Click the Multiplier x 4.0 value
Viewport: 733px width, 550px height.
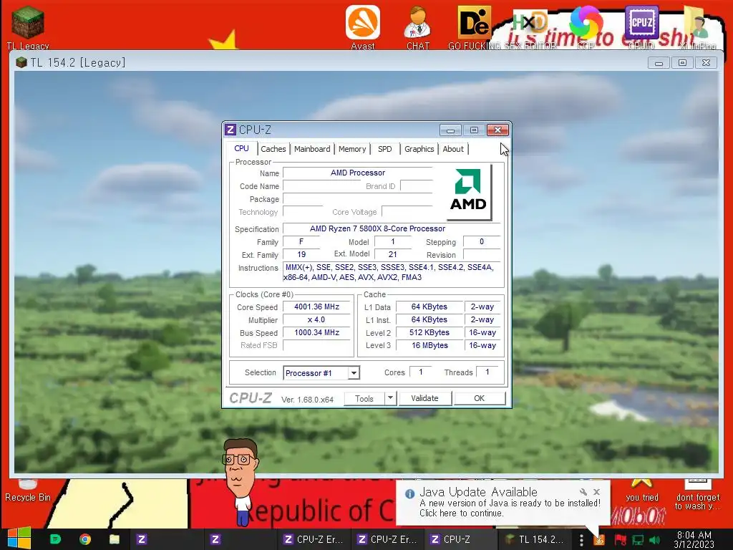(x=316, y=319)
